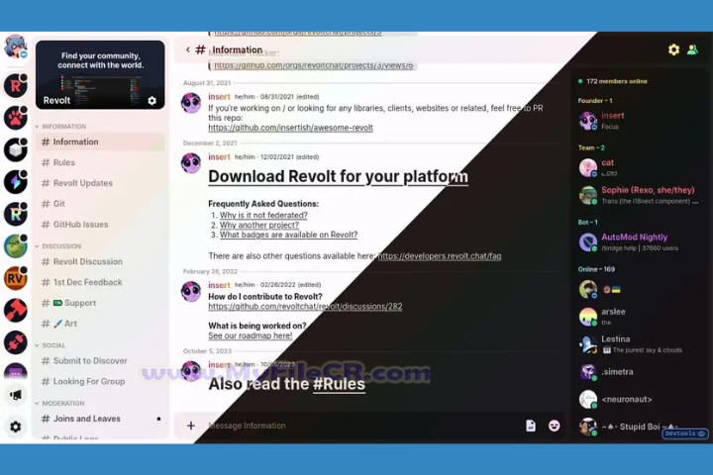713x475 pixels.
Task: Open the emoji picker icon
Action: (554, 426)
